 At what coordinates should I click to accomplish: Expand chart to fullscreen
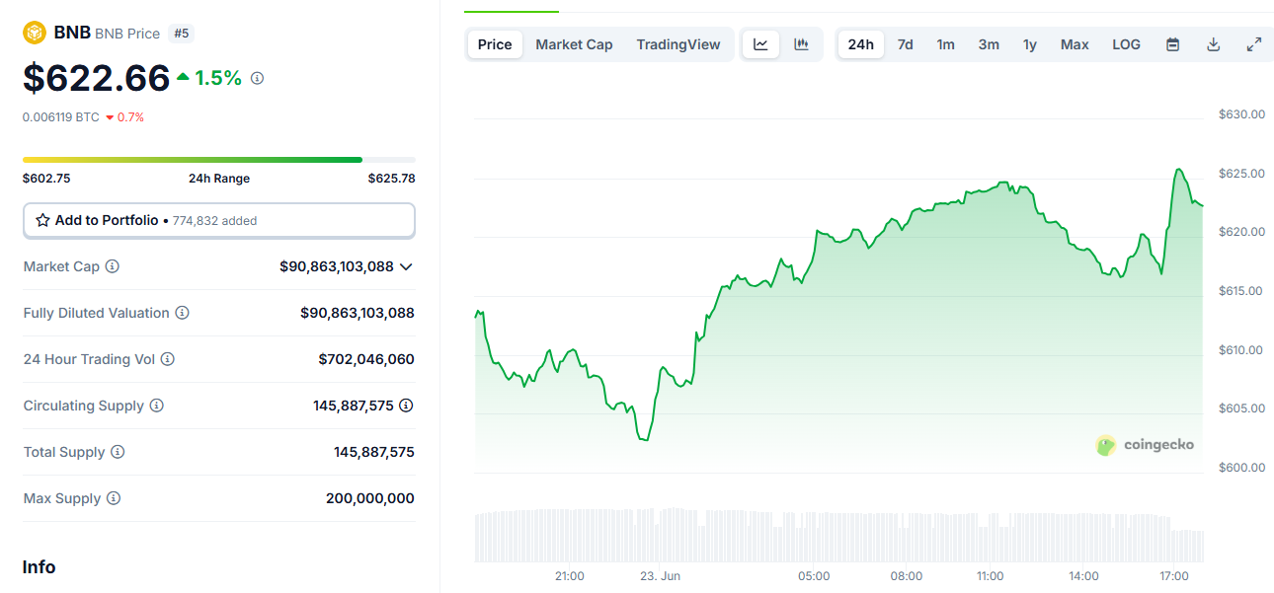[1253, 44]
